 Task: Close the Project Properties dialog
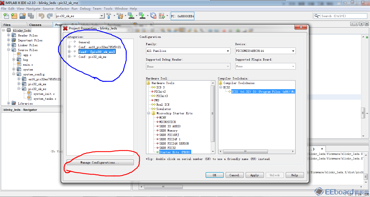301,27
